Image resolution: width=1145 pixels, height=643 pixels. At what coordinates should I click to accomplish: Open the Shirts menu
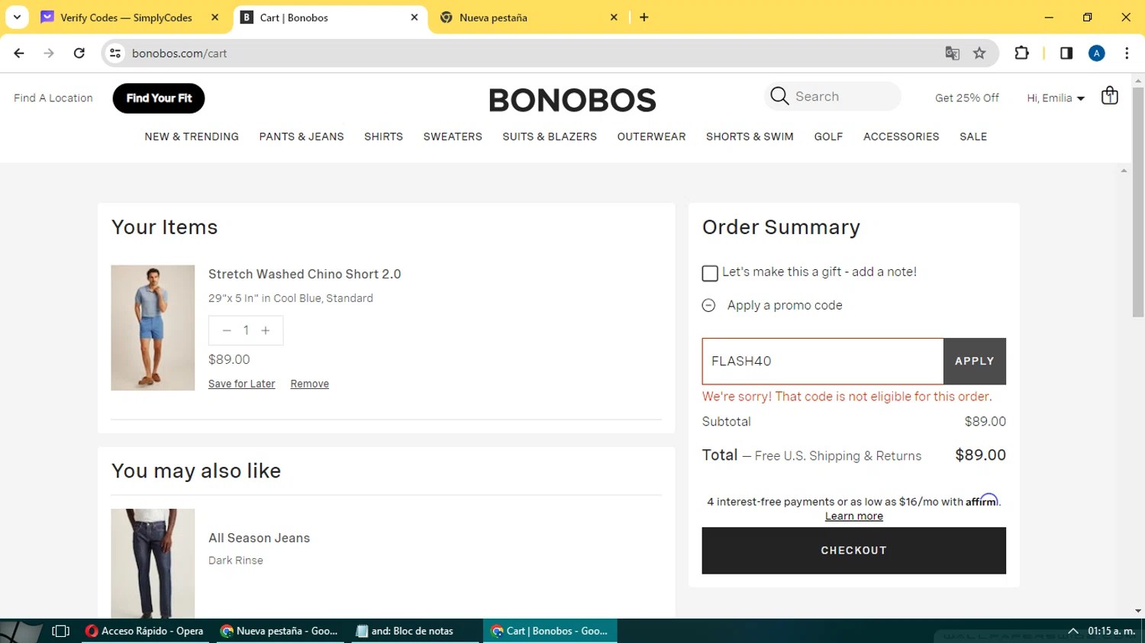[383, 137]
